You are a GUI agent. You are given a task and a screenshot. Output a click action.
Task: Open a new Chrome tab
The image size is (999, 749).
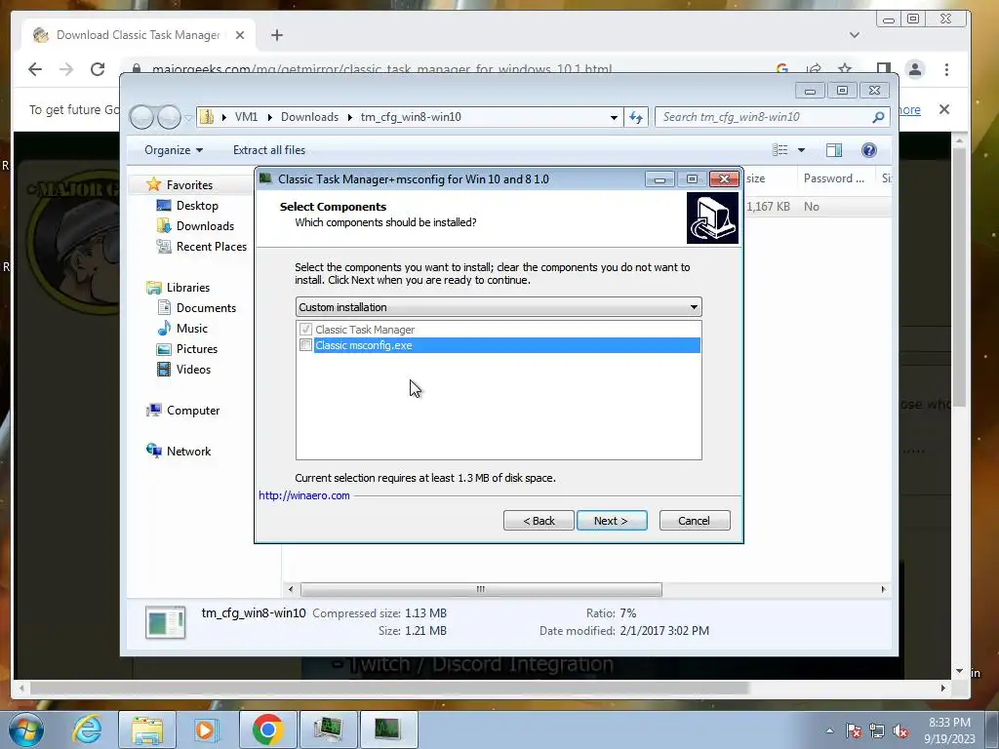pyautogui.click(x=276, y=35)
